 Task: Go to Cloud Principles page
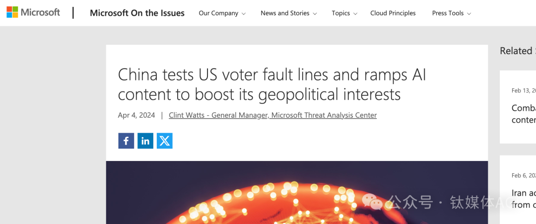[x=393, y=13]
